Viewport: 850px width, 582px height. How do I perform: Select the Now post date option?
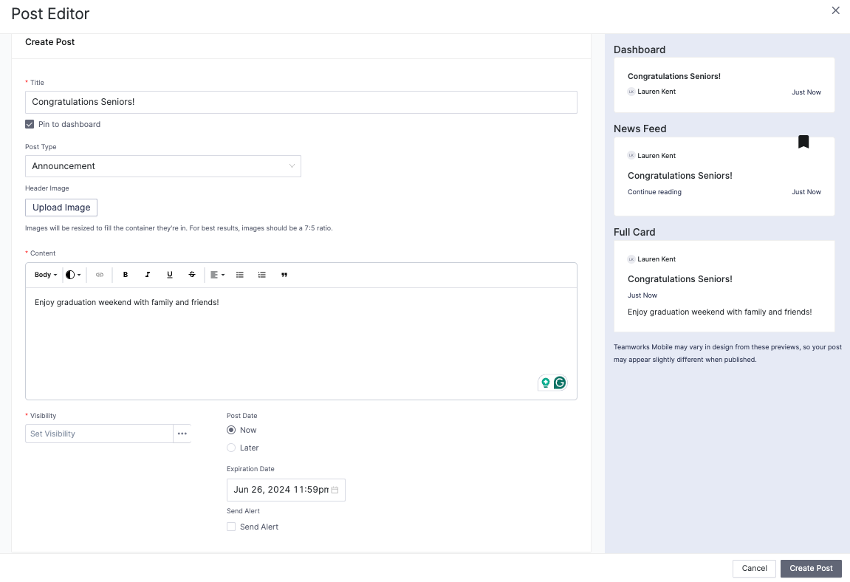coord(231,430)
